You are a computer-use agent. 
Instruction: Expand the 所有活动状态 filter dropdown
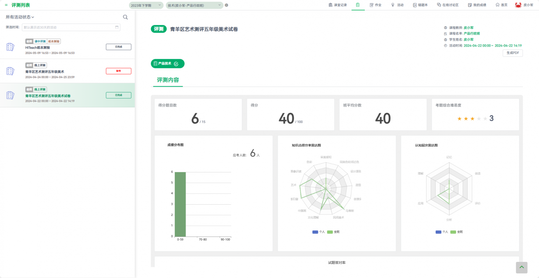(20, 17)
